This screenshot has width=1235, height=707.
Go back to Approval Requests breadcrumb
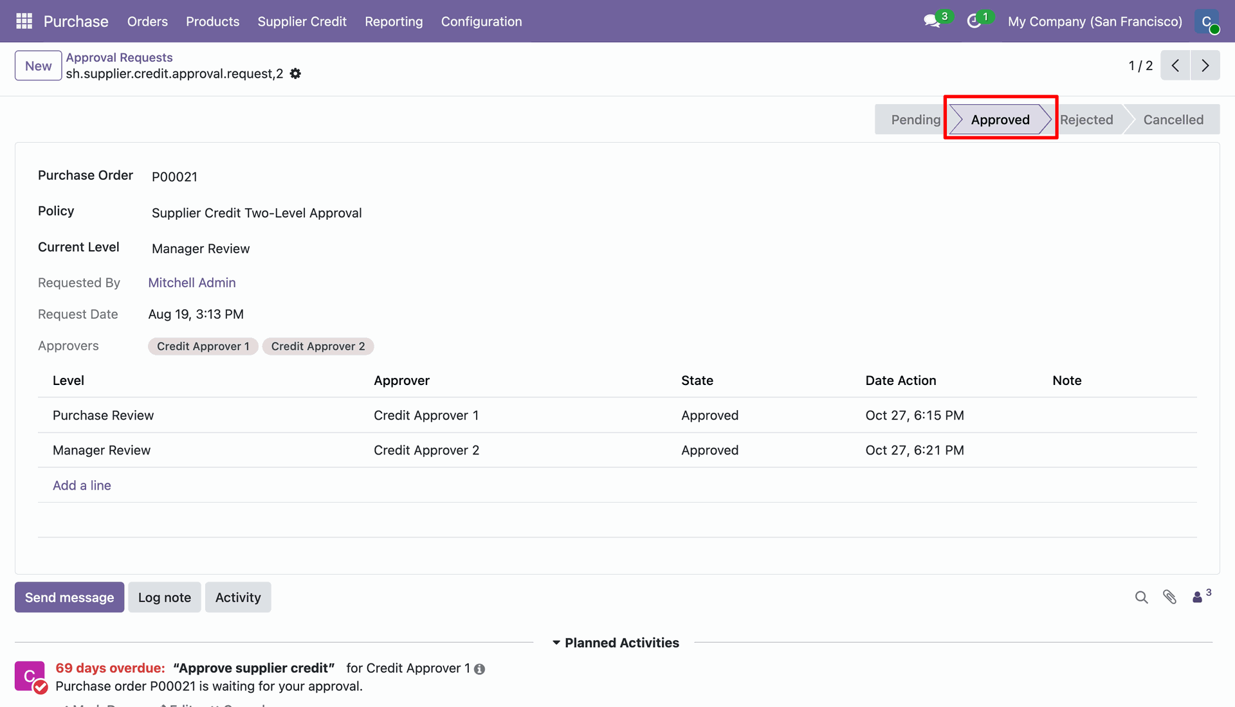coord(119,57)
